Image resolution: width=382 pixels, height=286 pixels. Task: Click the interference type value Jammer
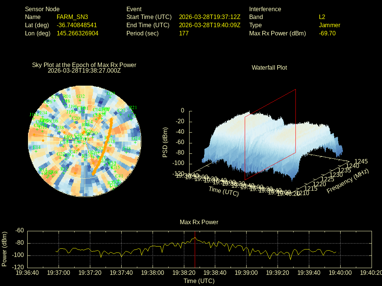coord(329,25)
